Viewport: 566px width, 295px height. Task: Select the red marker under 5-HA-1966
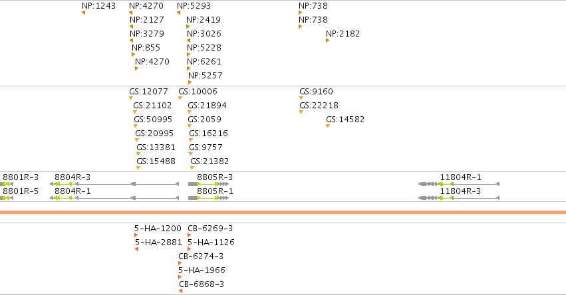[x=180, y=277]
